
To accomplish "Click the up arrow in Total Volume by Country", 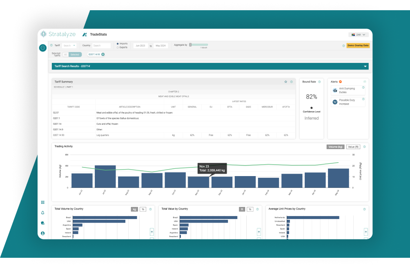I will (x=152, y=232).
